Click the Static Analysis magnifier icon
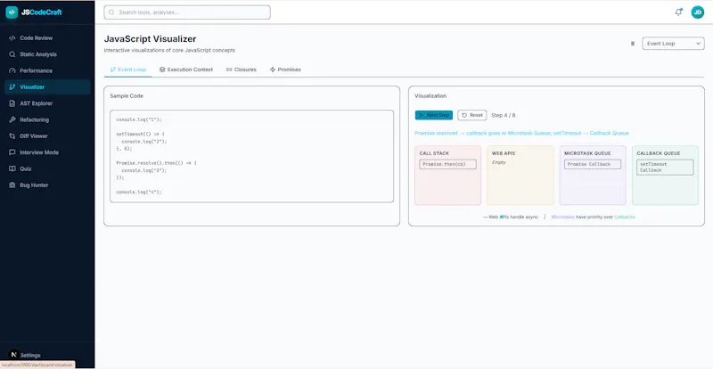 (12, 54)
